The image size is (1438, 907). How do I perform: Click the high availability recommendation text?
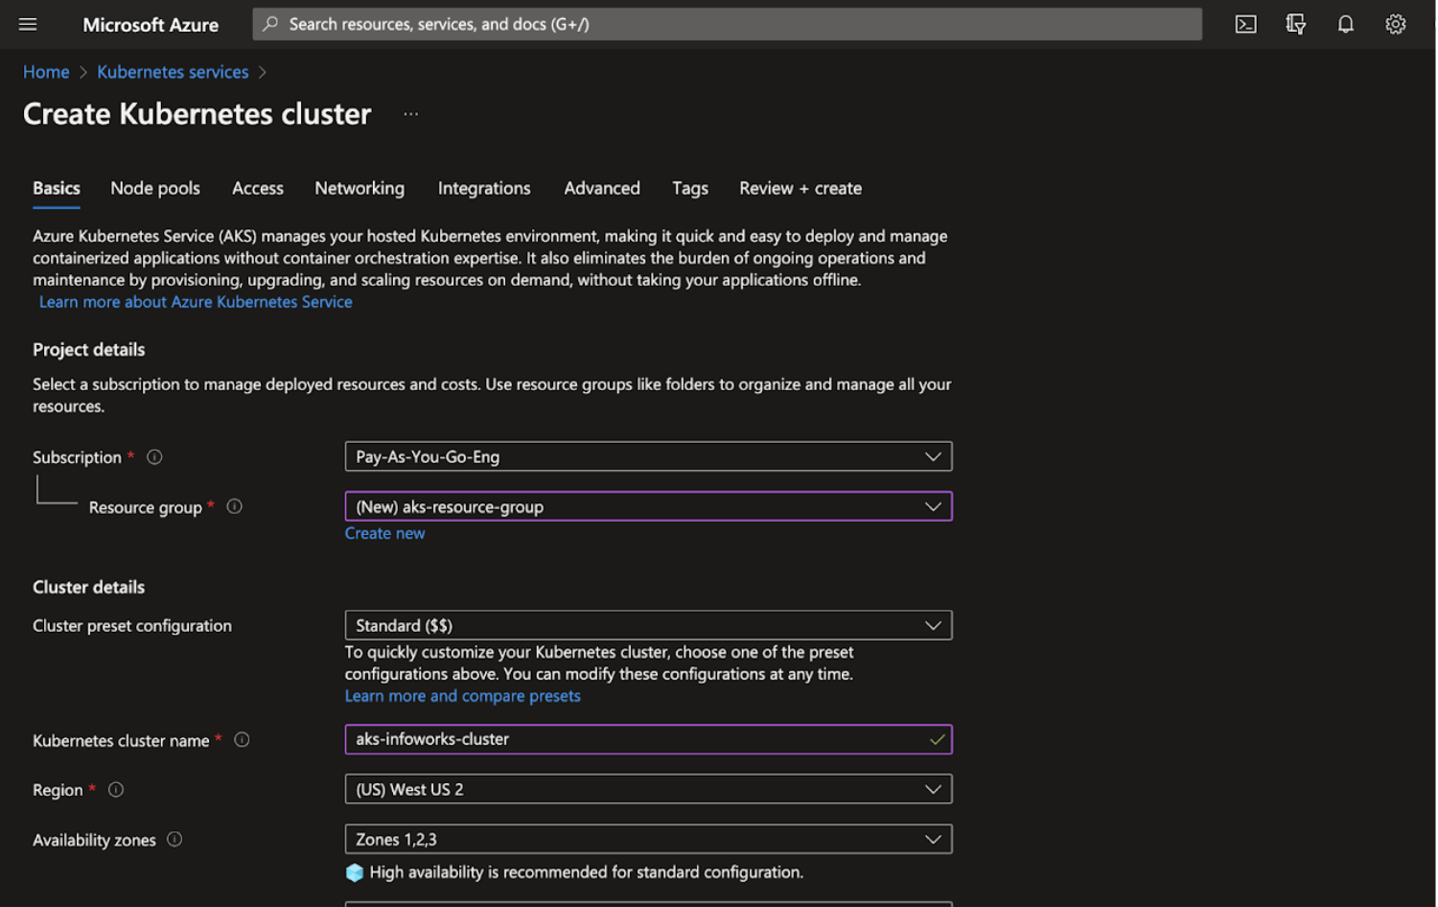tap(587, 872)
